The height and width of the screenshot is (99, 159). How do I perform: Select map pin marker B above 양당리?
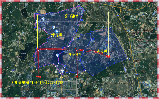point(53,27)
